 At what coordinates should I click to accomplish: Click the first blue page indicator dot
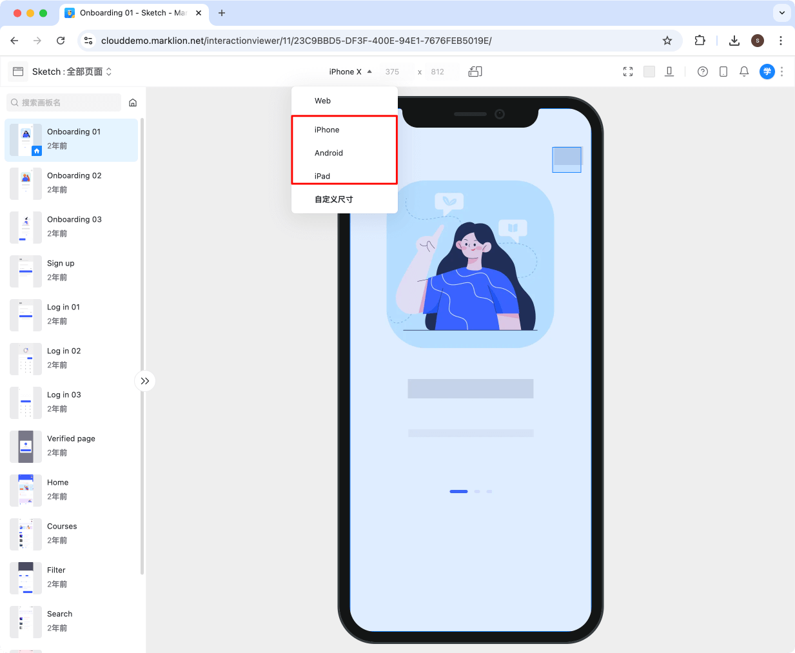coord(458,491)
